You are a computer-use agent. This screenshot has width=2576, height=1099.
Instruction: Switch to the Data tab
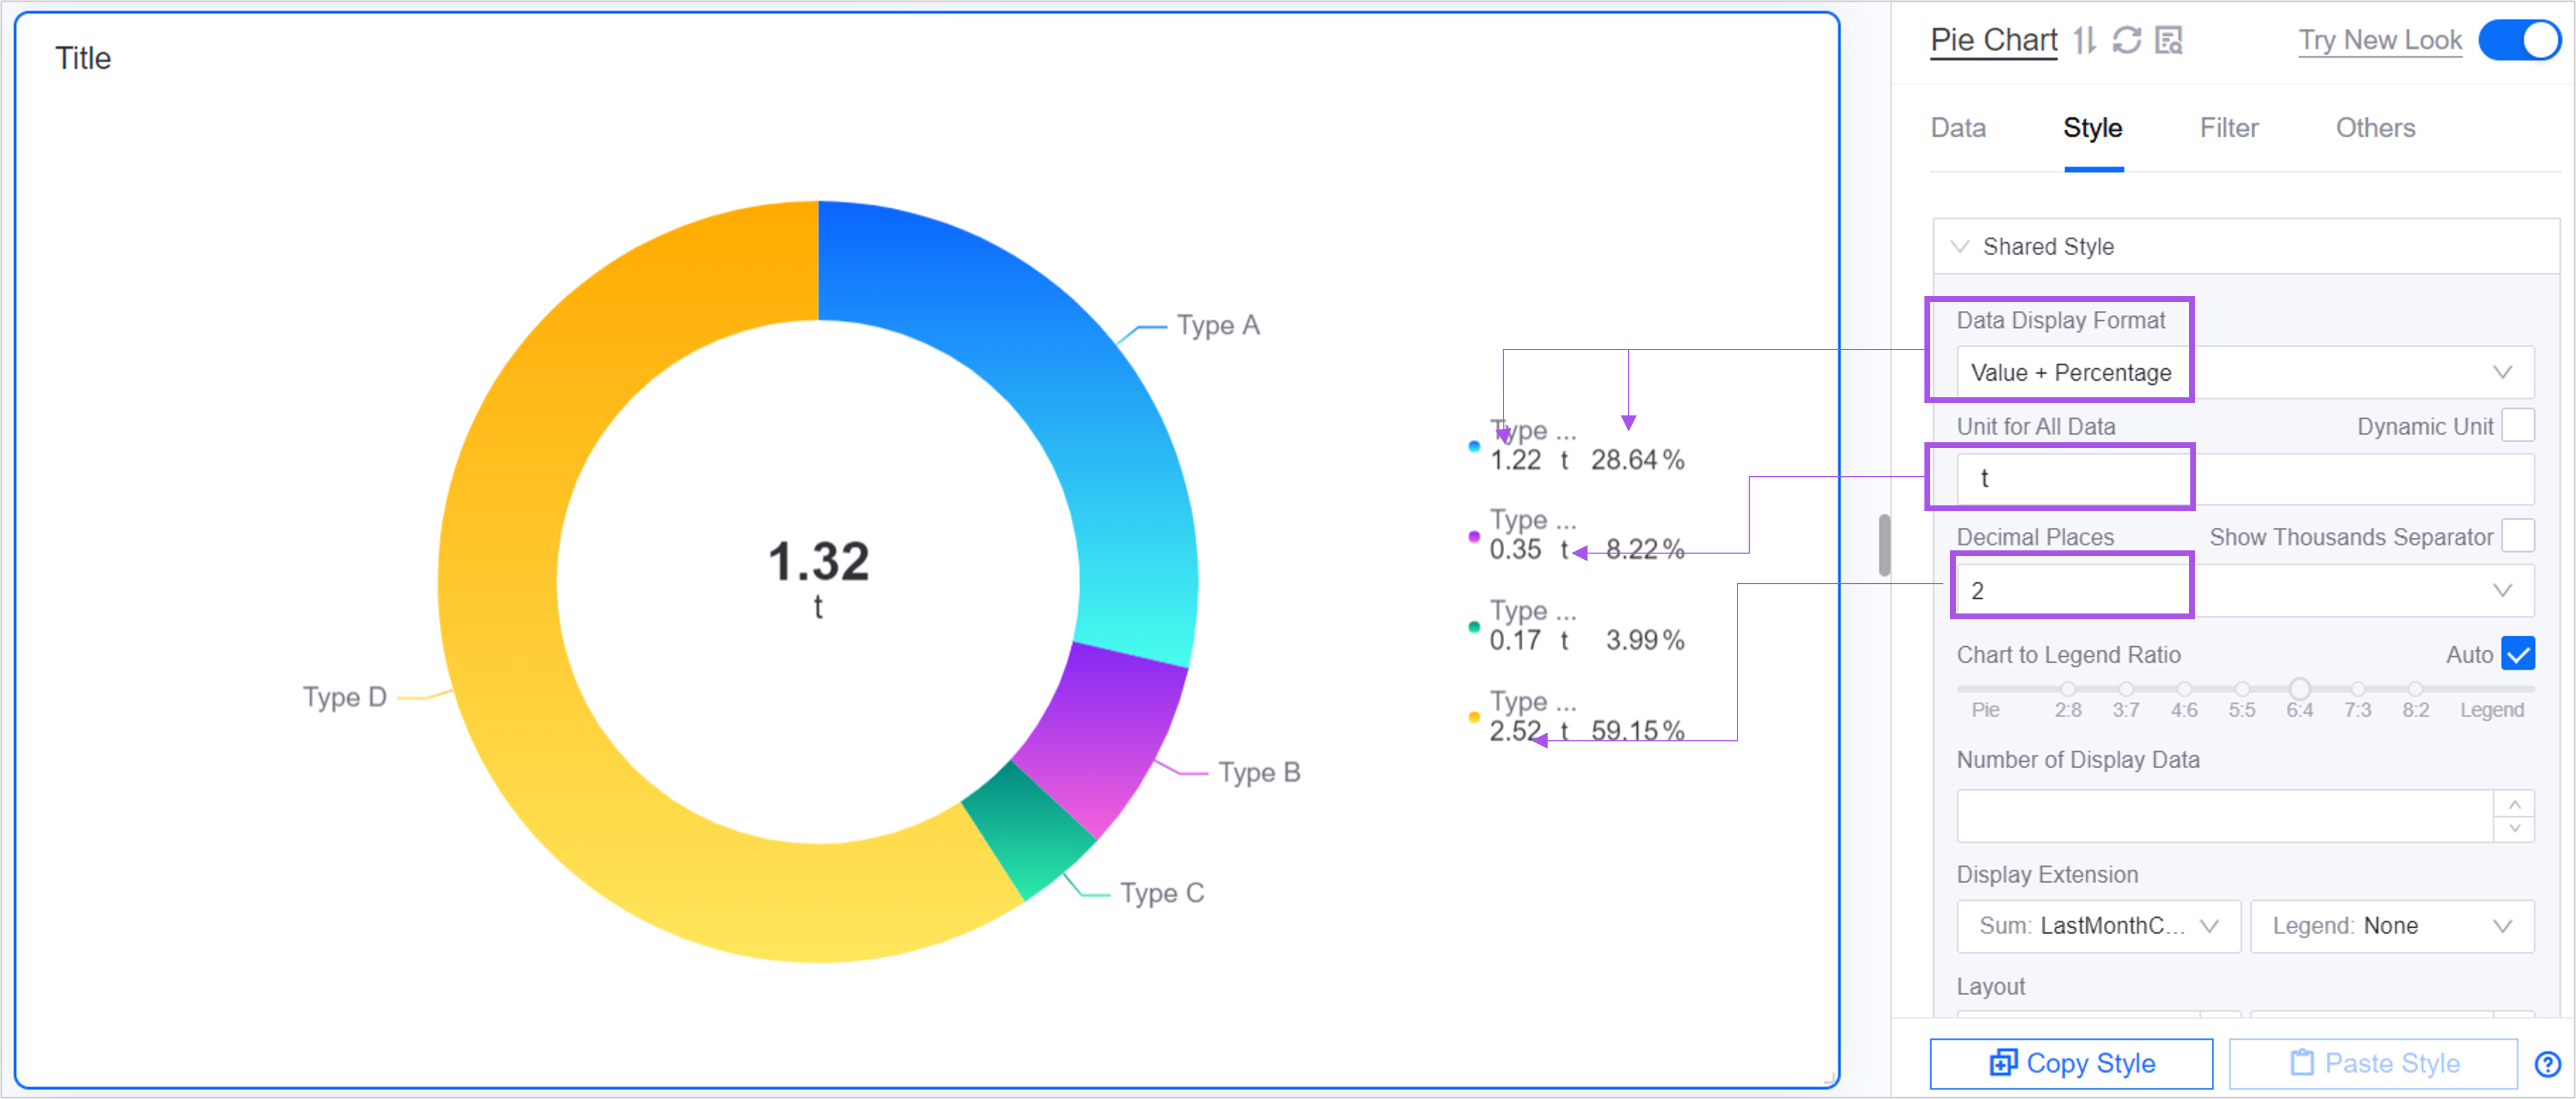1957,128
